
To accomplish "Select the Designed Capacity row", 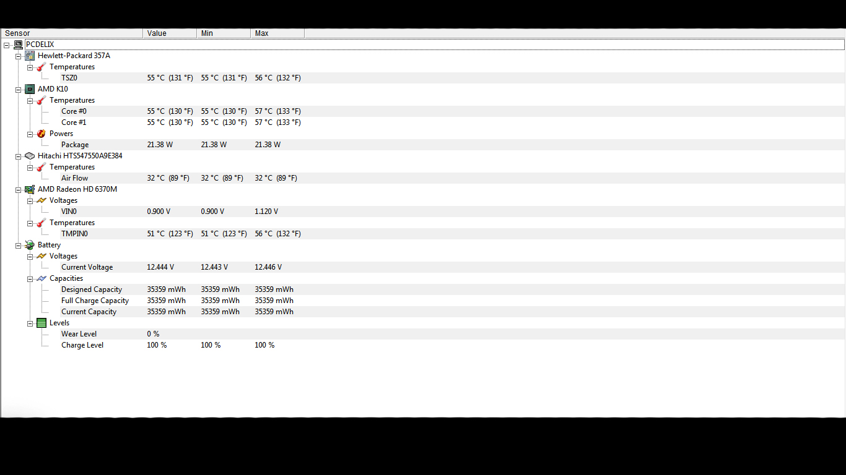I will tap(423, 289).
